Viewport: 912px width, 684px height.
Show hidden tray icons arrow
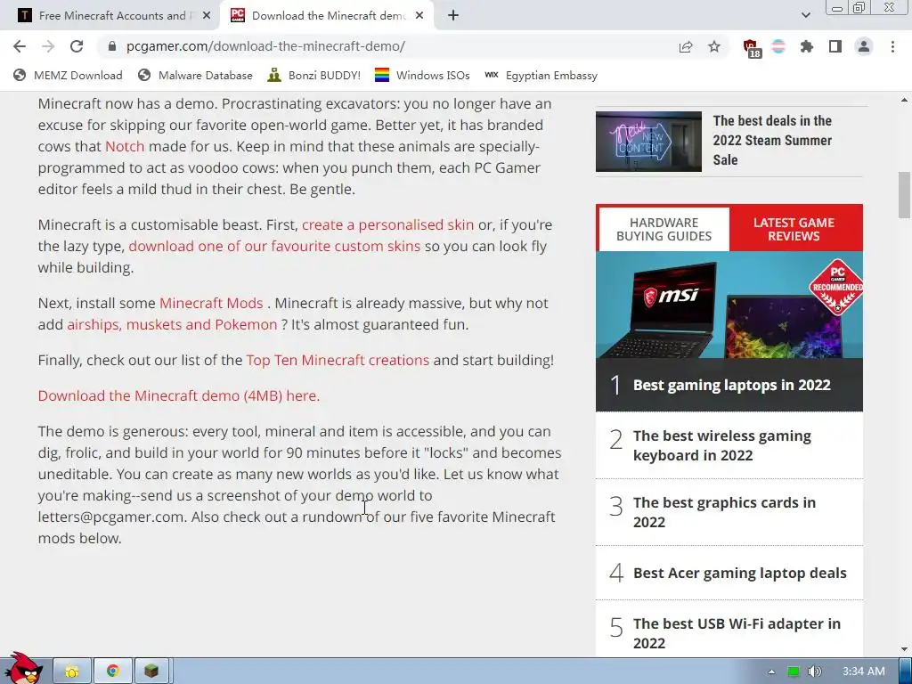[771, 672]
